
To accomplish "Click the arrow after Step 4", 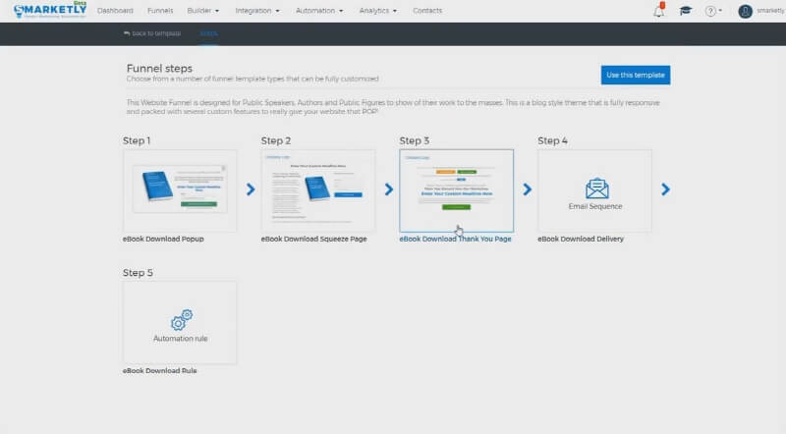I will pyautogui.click(x=666, y=190).
